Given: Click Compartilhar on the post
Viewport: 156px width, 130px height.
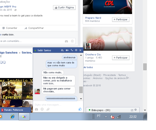Looking at the screenshot, I should (x=34, y=28).
